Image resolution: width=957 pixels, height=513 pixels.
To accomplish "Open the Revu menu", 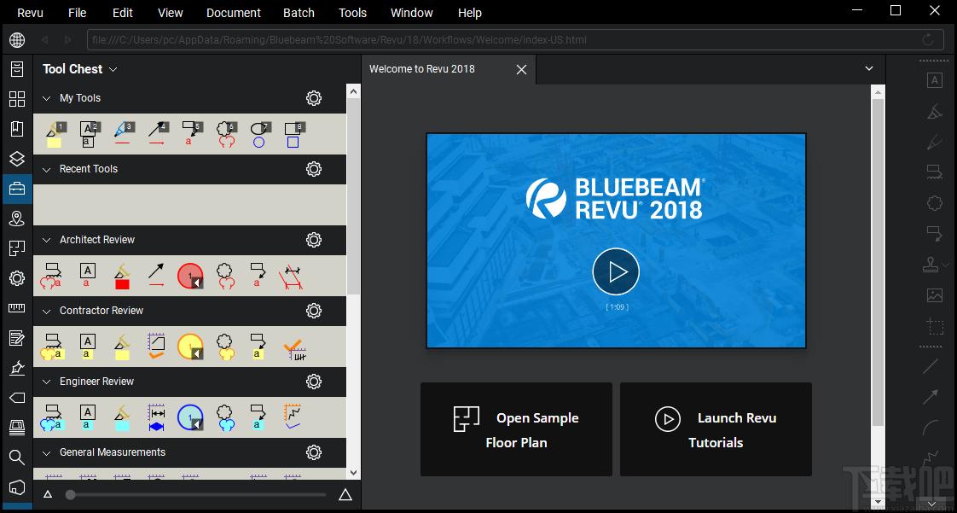I will tap(30, 12).
